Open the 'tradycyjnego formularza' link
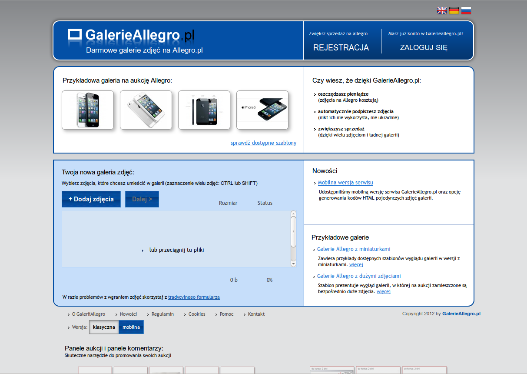This screenshot has width=527, height=374. click(194, 297)
